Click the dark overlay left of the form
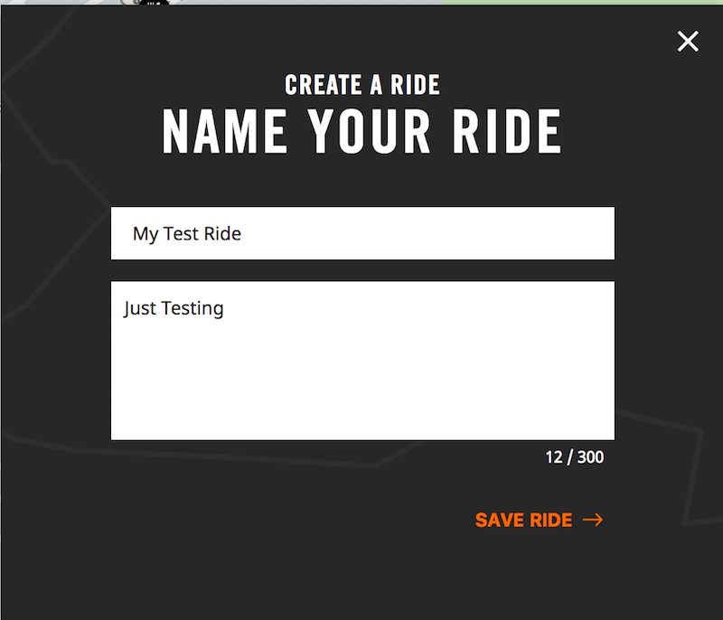The image size is (723, 620). click(54, 362)
